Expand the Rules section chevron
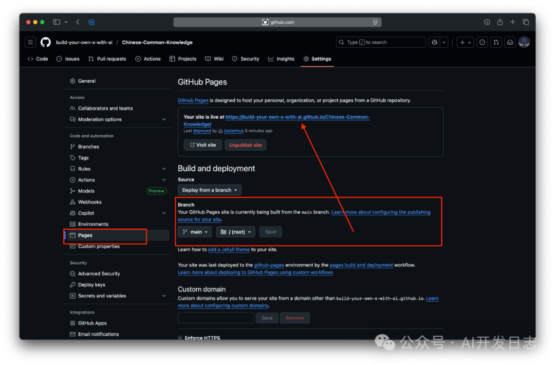The image size is (555, 365). click(x=164, y=169)
